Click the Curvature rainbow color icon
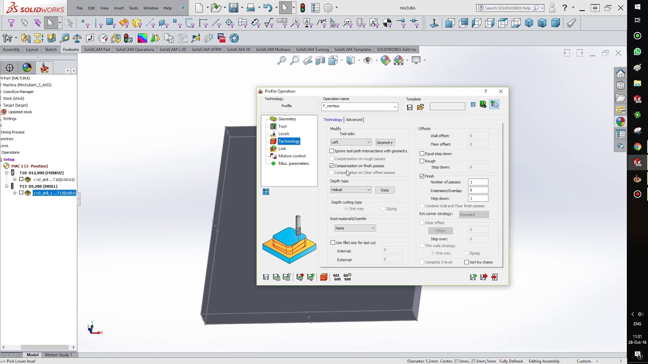Viewport: 648px width, 364px height. click(x=142, y=38)
